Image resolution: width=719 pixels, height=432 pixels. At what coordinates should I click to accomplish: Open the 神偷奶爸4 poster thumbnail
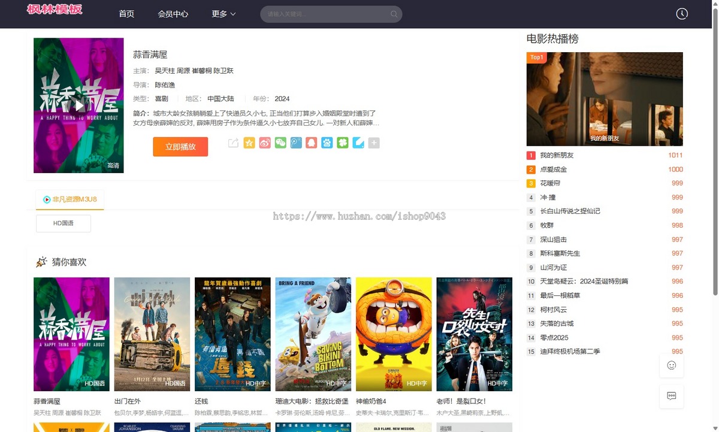point(394,334)
